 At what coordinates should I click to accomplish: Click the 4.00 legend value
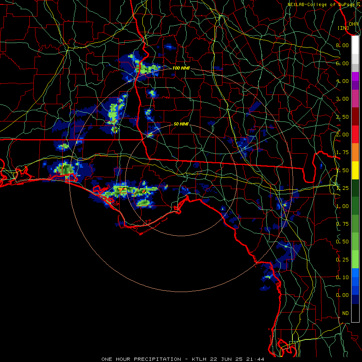[342, 81]
